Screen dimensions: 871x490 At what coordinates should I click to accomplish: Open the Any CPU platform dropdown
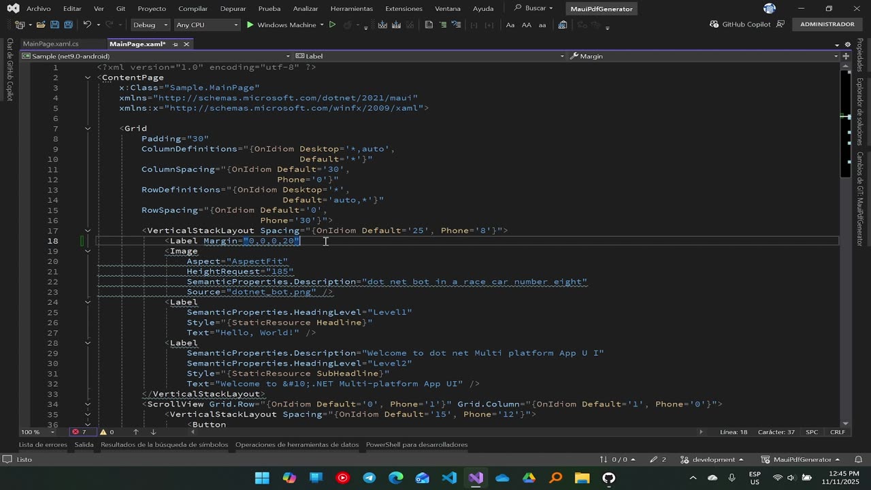(x=207, y=24)
